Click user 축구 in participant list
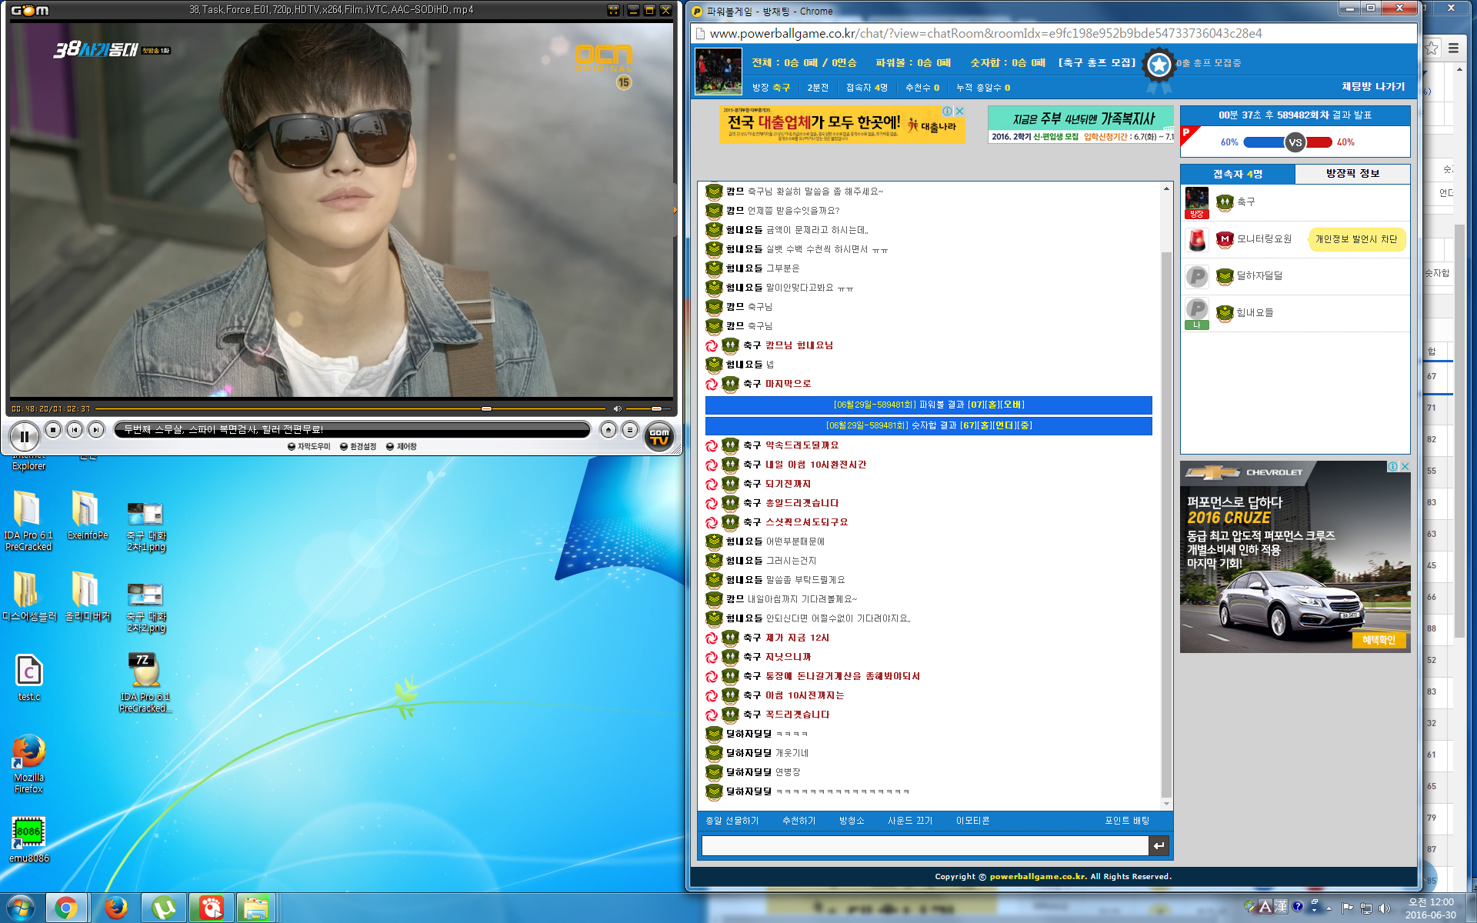 (1245, 202)
